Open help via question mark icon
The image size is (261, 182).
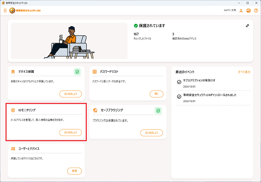click(256, 10)
